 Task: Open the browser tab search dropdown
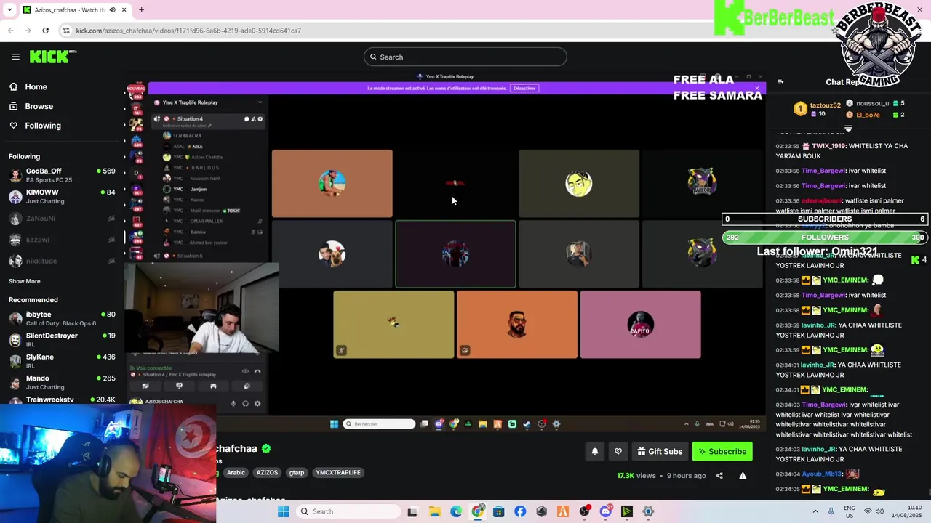(x=9, y=10)
